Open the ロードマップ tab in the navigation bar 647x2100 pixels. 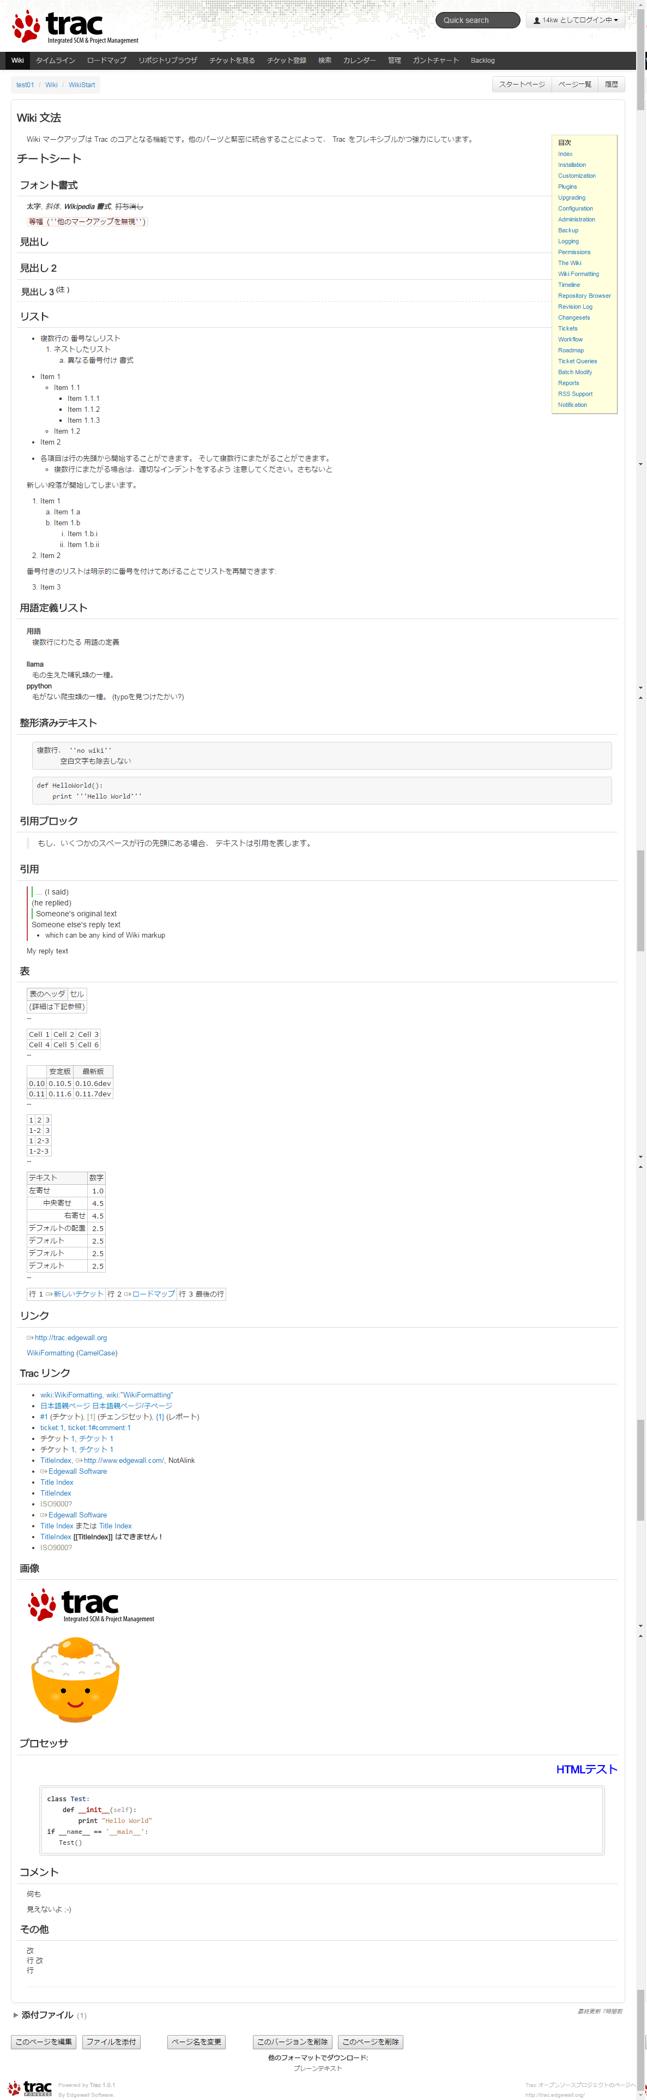[107, 61]
